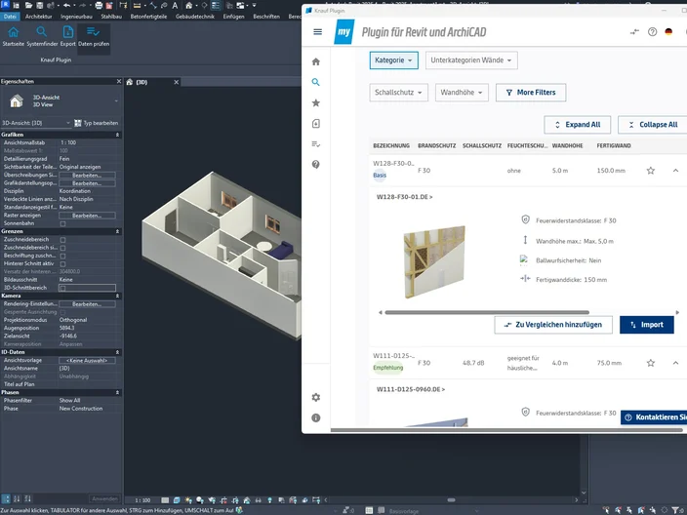The width and height of the screenshot is (687, 515).
Task: Click the plugin detail horizontal scrollbar
Action: click(x=487, y=313)
